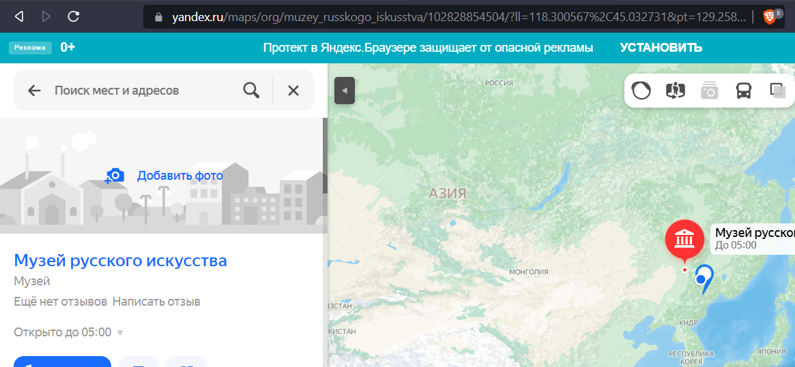Viewport: 795px width, 367px height.
Task: Click the Реклама label badge
Action: pyautogui.click(x=31, y=48)
